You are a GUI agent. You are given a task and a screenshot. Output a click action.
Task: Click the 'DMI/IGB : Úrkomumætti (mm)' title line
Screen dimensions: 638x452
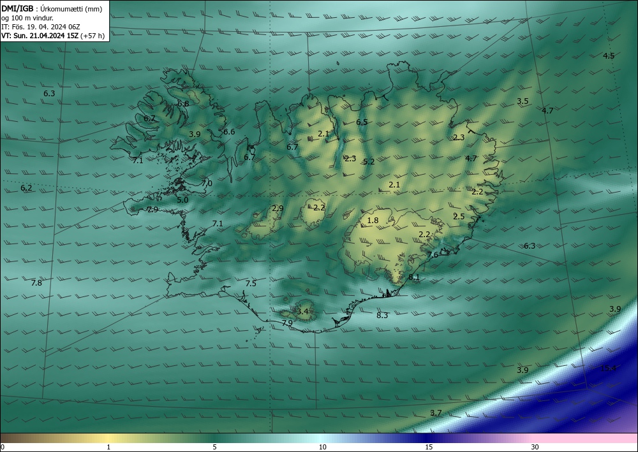(x=52, y=9)
